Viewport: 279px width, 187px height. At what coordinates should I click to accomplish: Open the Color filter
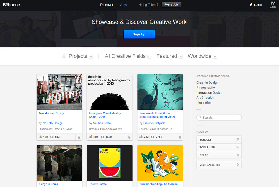click(x=219, y=155)
